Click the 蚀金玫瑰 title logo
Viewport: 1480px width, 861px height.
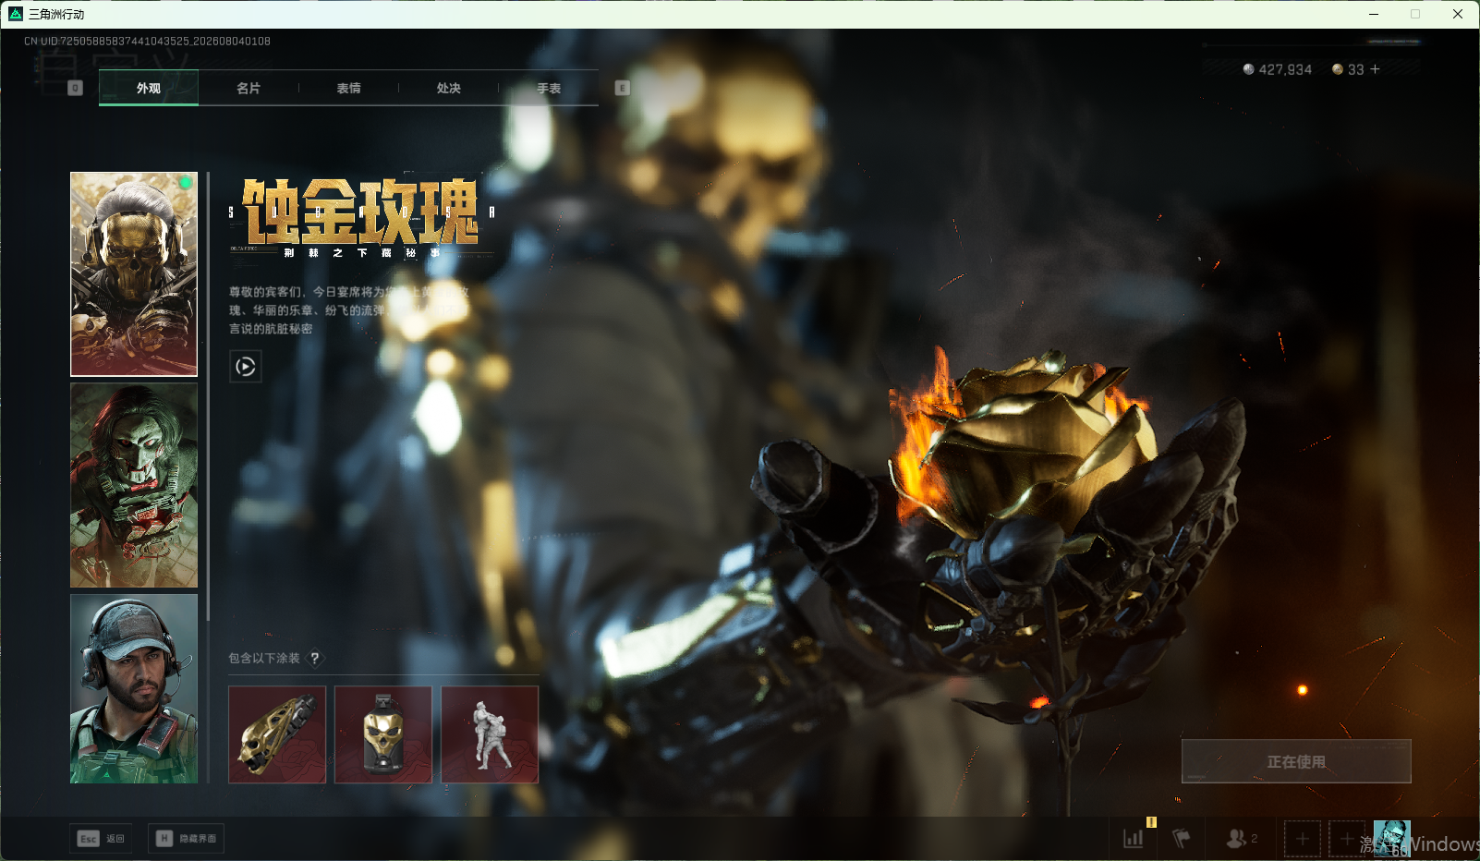coord(361,218)
